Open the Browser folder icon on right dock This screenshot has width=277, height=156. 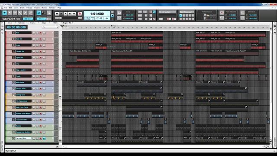275,26
